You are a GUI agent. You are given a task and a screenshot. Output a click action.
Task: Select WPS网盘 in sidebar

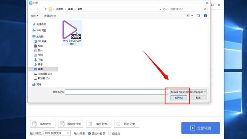(39, 31)
